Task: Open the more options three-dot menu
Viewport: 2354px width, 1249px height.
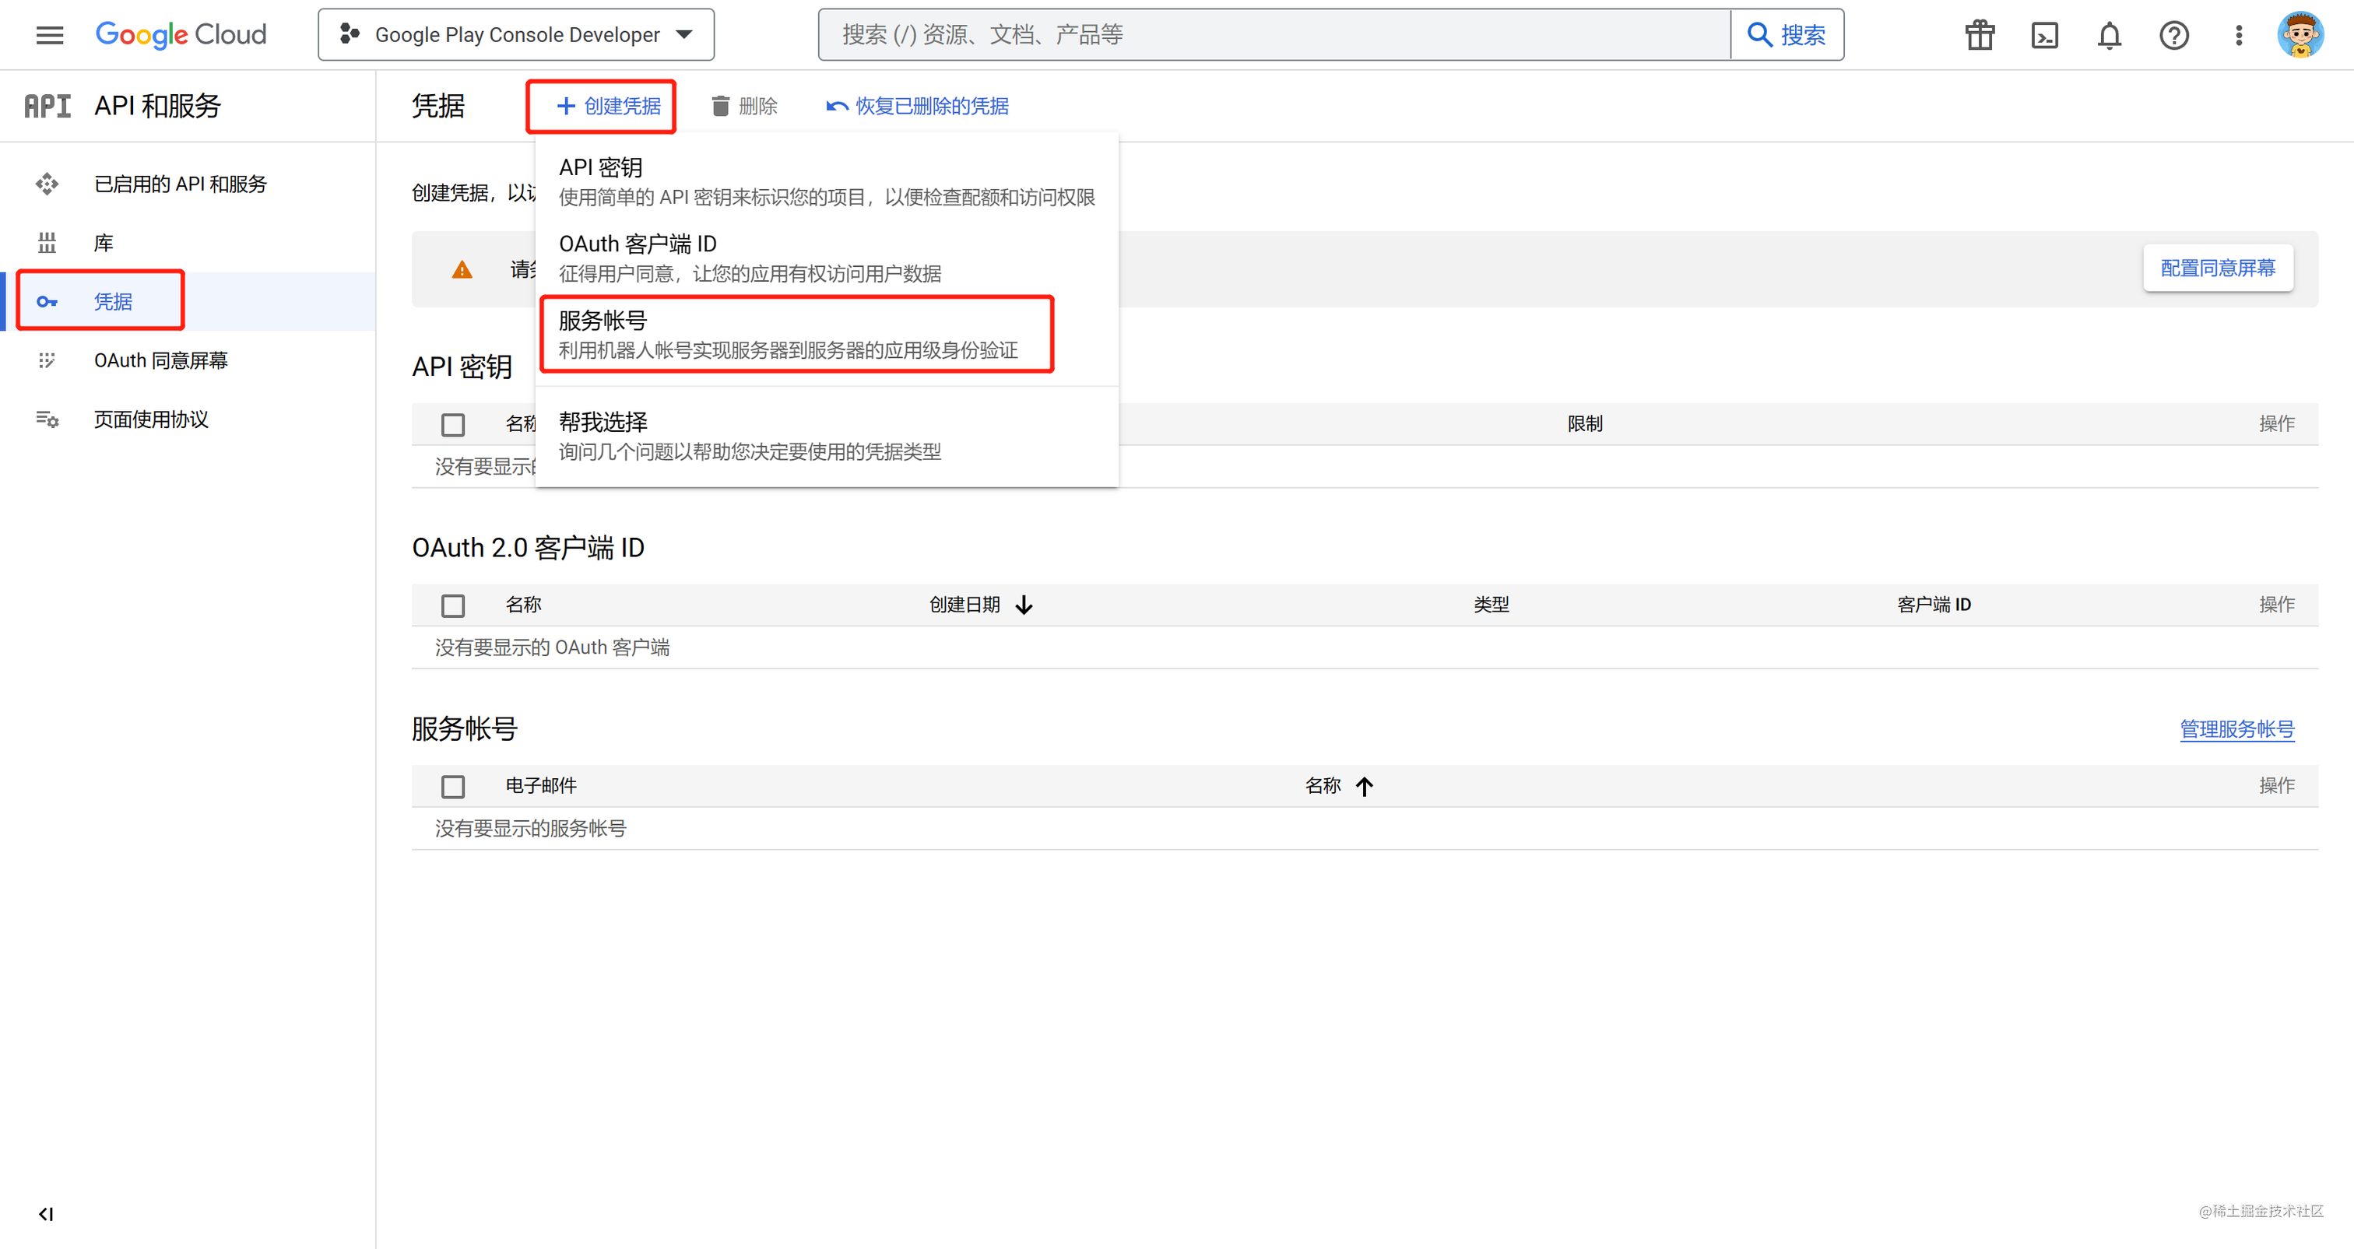Action: 2239,35
